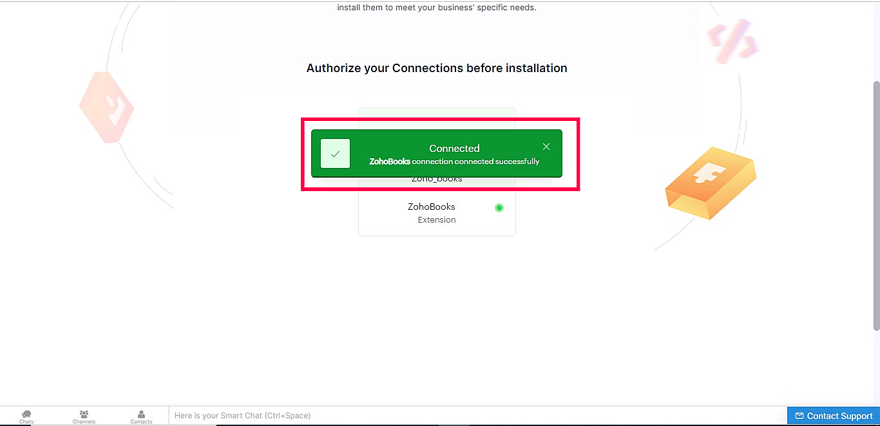Click the 'Extension' label under ZohoBooks
The width and height of the screenshot is (880, 426).
437,220
